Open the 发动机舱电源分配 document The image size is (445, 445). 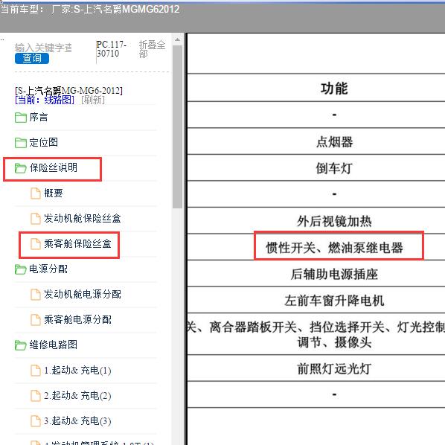[83, 294]
